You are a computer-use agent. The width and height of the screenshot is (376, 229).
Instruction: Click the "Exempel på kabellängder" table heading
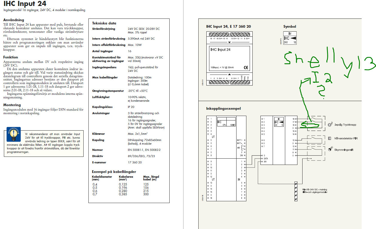click(114, 171)
